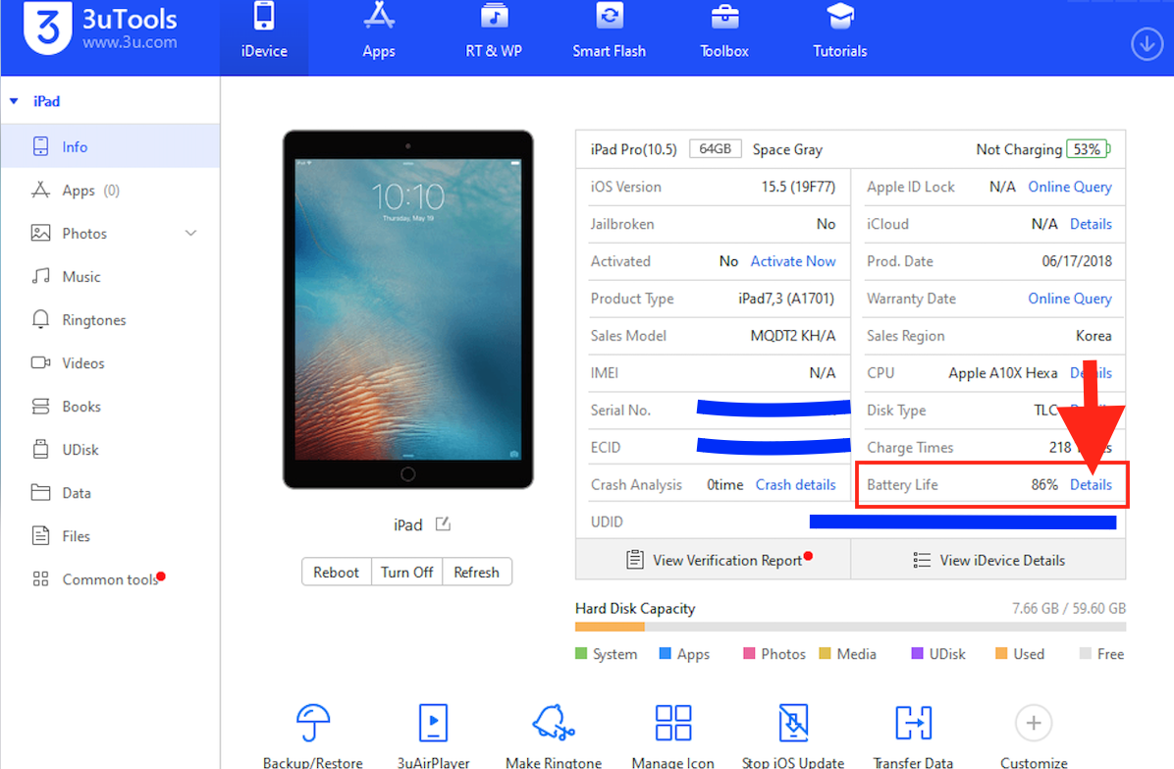Collapse the iPad device tree
Screen dimensions: 1174x769
click(14, 101)
